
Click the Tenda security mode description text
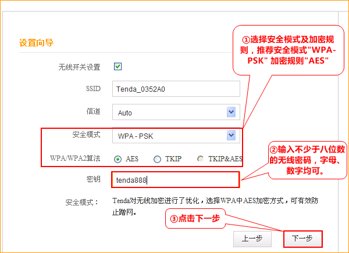point(215,207)
